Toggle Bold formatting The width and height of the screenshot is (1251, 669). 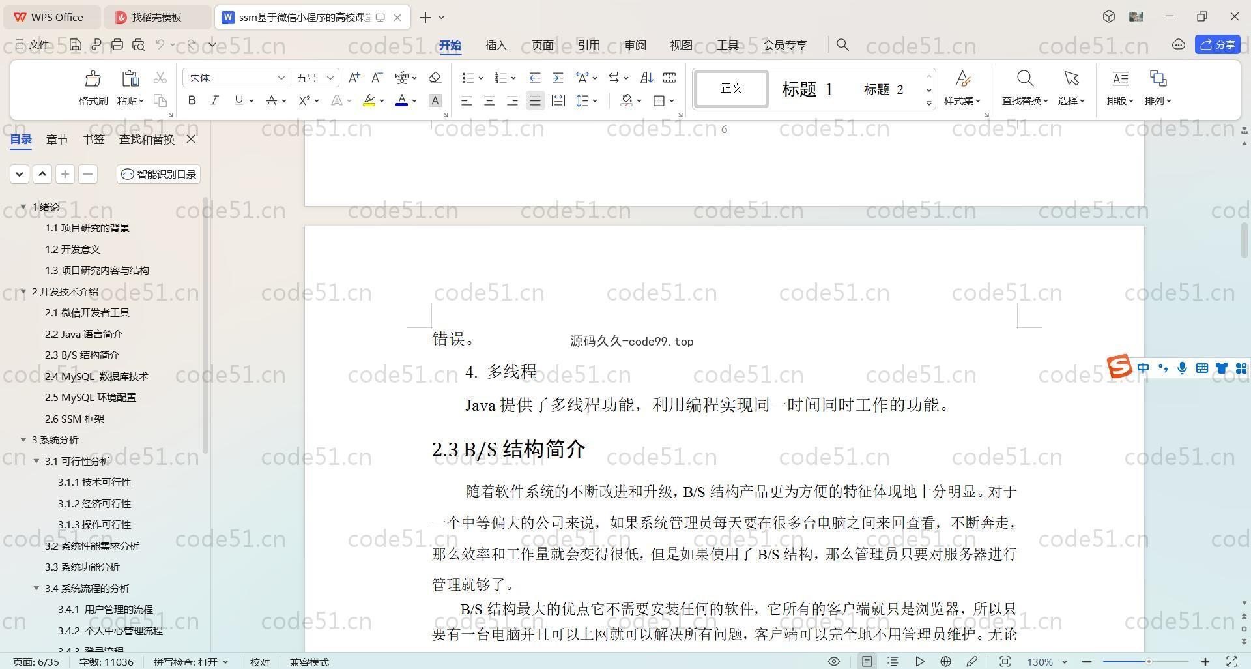[x=192, y=100]
